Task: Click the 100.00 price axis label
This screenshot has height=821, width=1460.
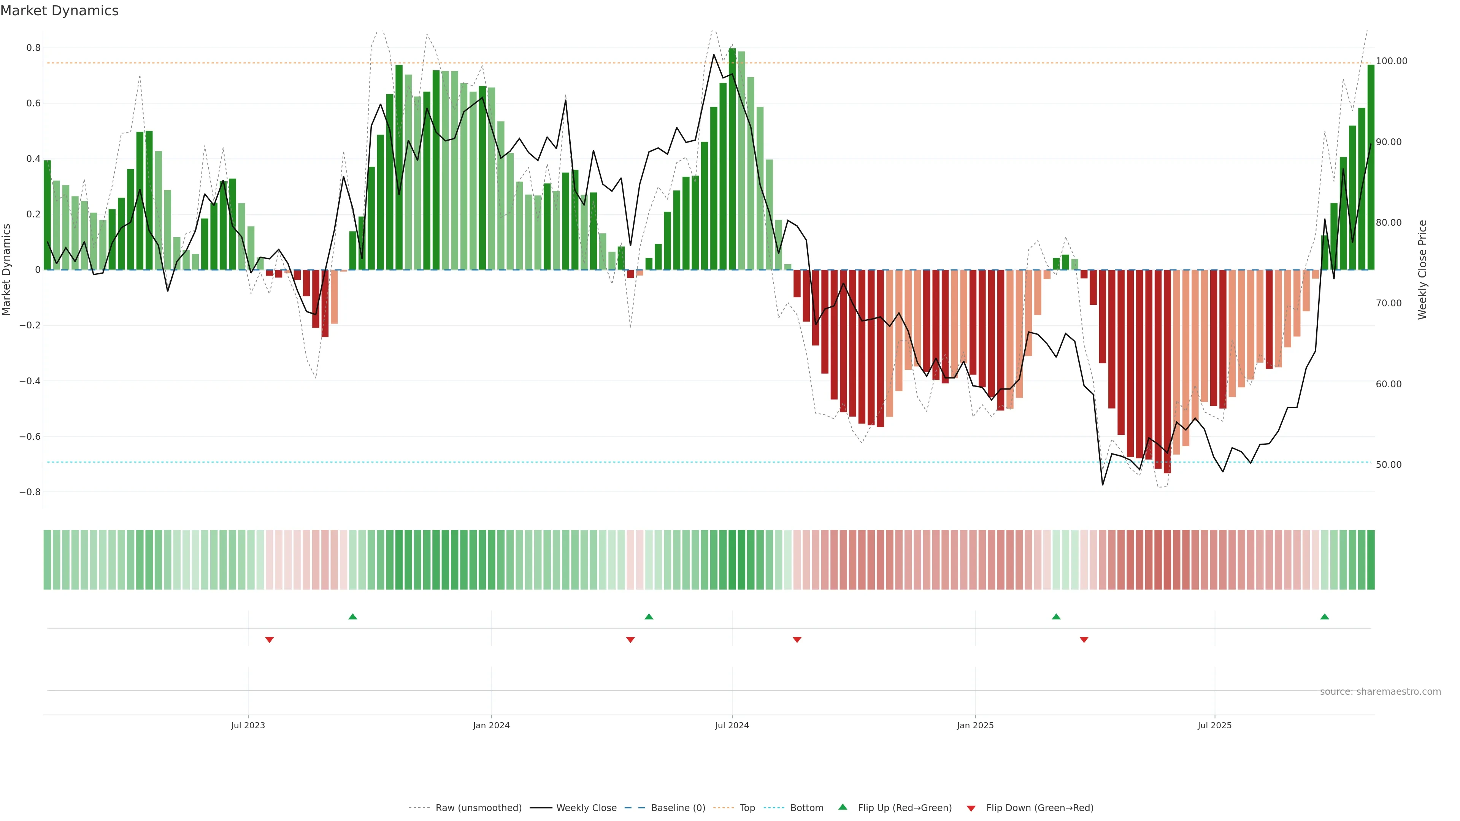Action: [x=1392, y=61]
